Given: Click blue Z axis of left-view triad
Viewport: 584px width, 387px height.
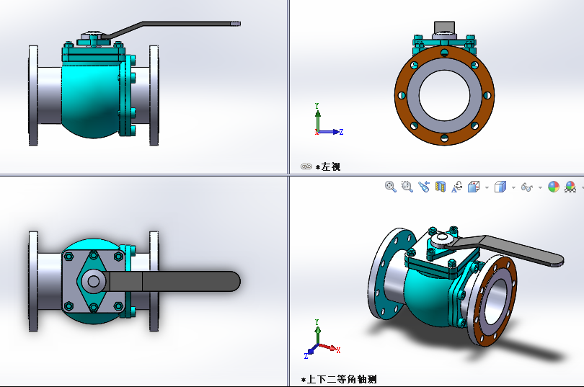Looking at the screenshot, I should coord(329,132).
